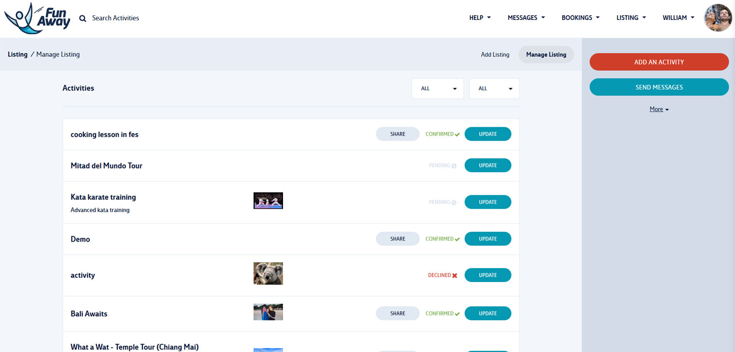Share the Demo activity

click(397, 239)
